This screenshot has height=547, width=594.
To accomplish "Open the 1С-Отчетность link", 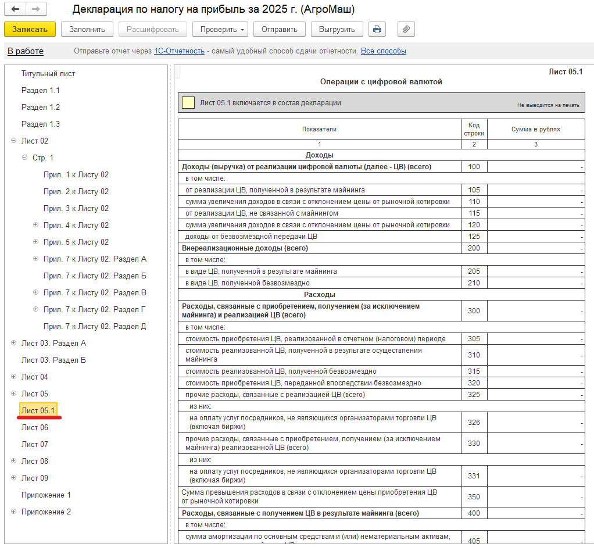I will click(x=179, y=51).
